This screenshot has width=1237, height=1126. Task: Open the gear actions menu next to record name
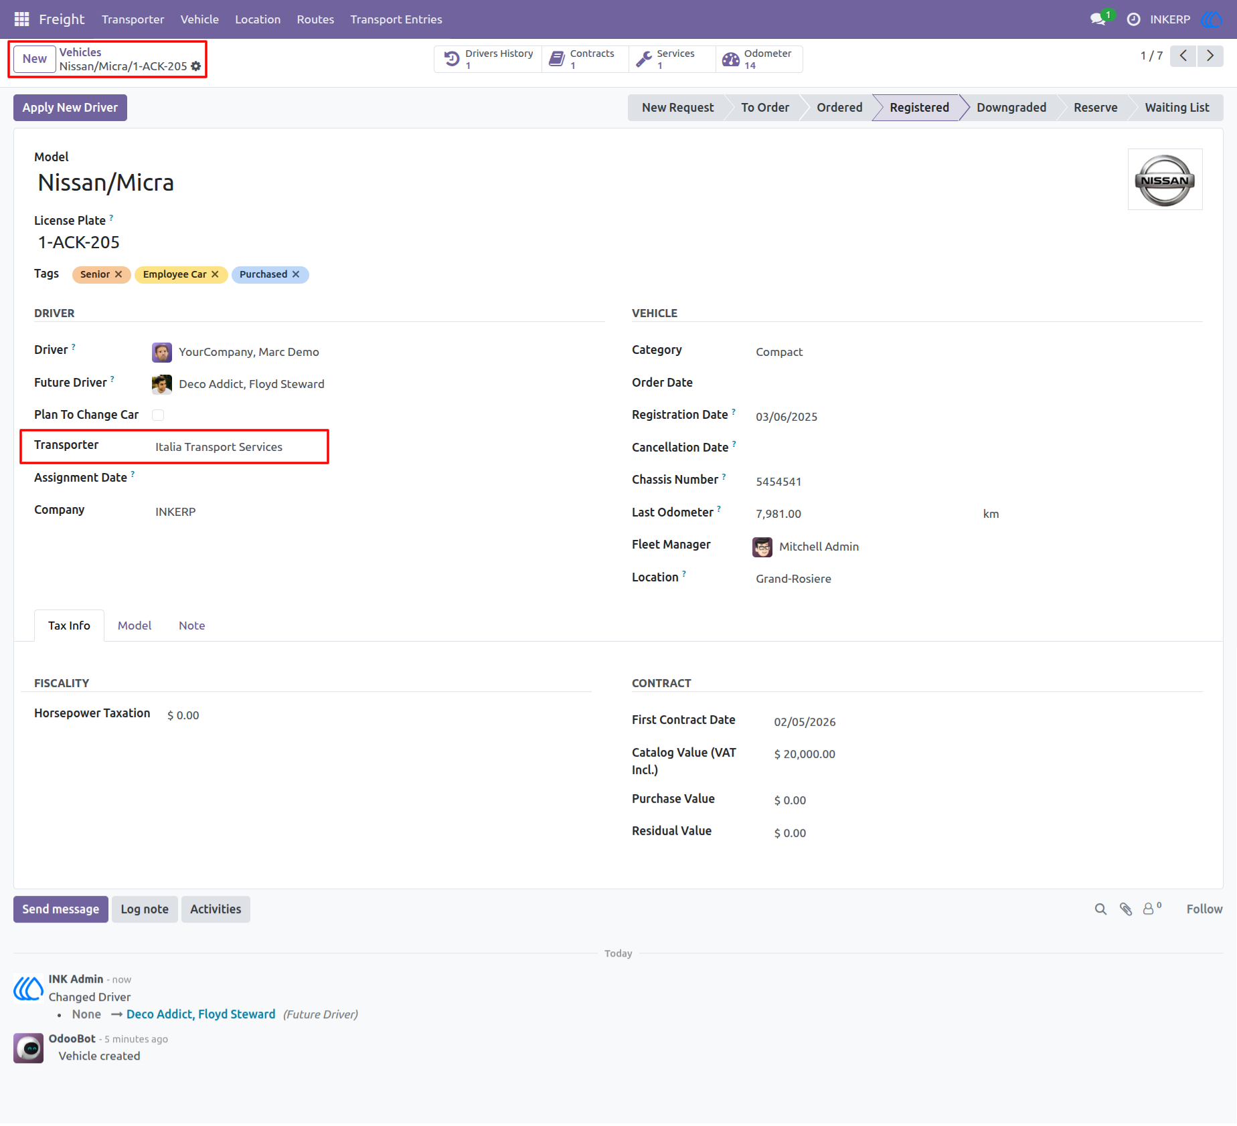(x=196, y=66)
